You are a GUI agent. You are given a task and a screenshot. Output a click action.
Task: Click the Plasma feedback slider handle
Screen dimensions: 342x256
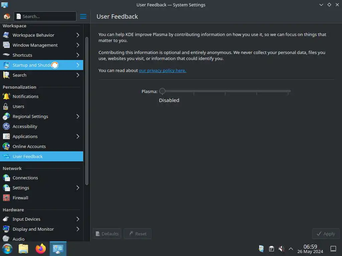click(x=162, y=91)
